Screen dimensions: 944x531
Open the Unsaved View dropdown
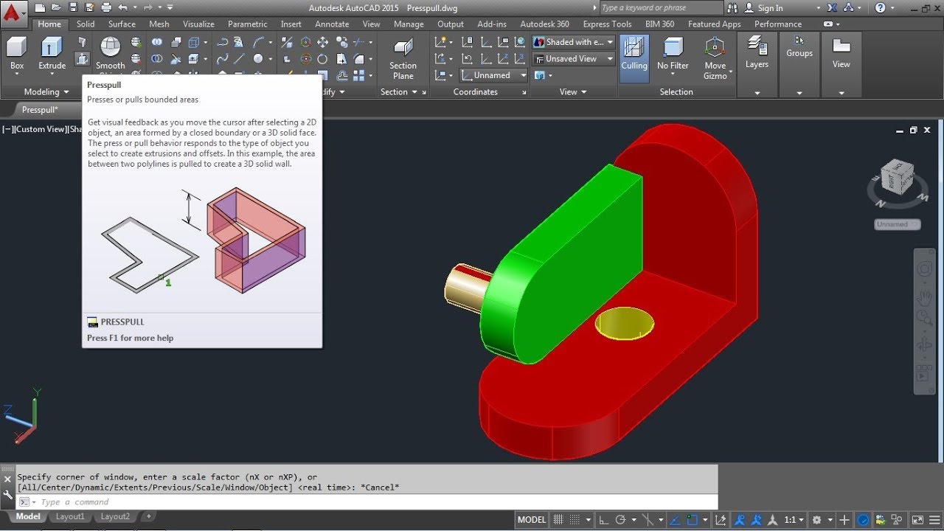point(574,58)
